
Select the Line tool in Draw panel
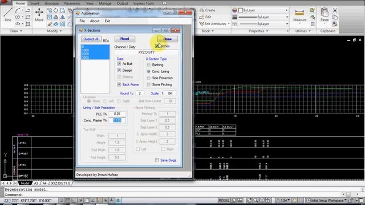(x=7, y=14)
